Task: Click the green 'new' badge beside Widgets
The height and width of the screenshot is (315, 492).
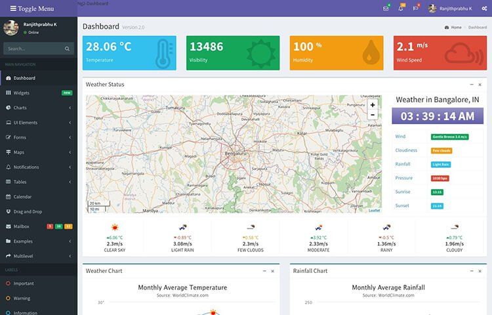Action: pyautogui.click(x=67, y=93)
